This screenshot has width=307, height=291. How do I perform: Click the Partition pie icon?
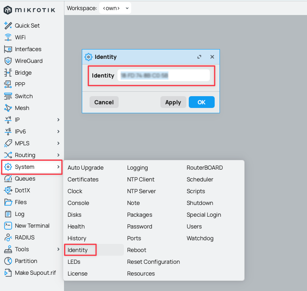click(x=8, y=261)
